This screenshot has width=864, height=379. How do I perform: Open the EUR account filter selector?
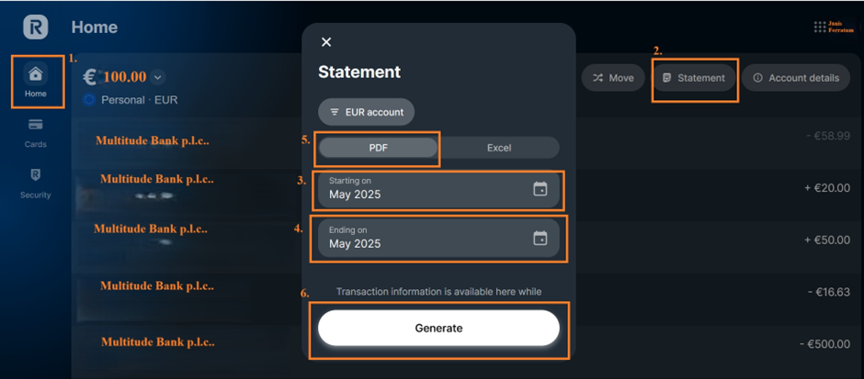click(367, 112)
